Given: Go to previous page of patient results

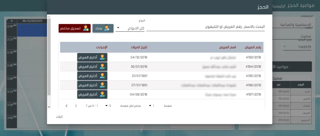Looking at the screenshot, I should [x=76, y=106].
